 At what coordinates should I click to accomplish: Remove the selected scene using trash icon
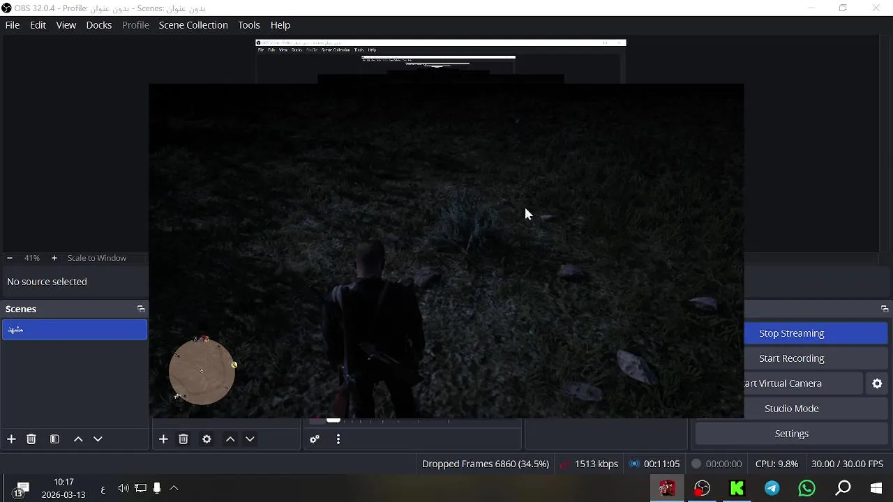(x=31, y=439)
